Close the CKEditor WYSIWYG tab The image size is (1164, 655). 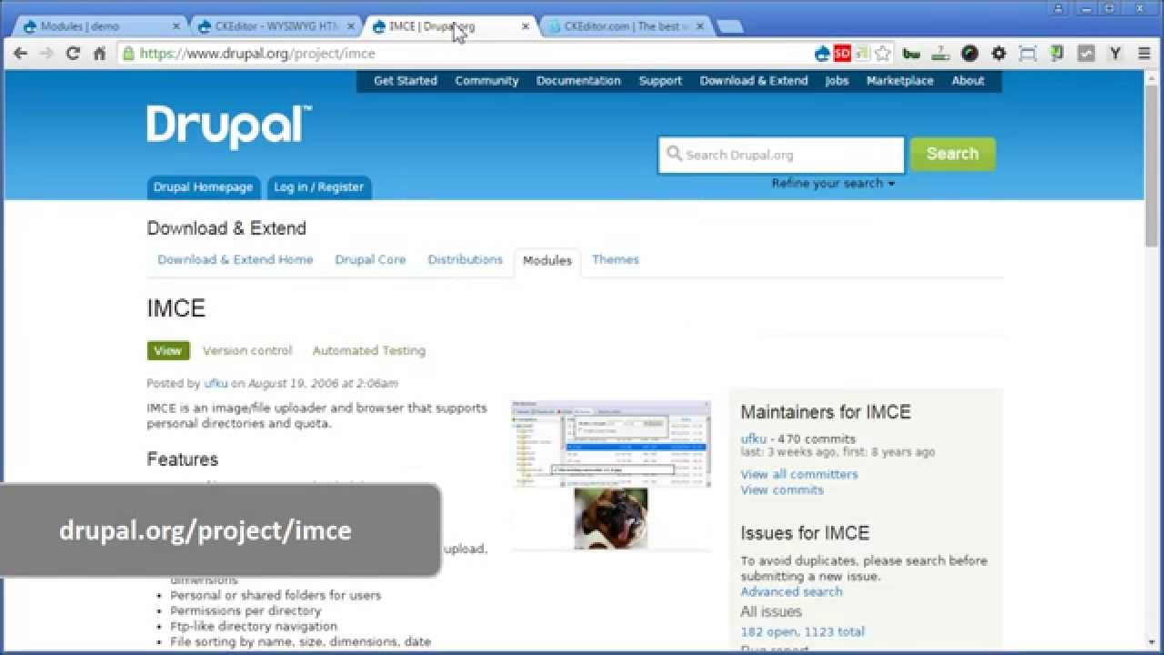pyautogui.click(x=351, y=26)
